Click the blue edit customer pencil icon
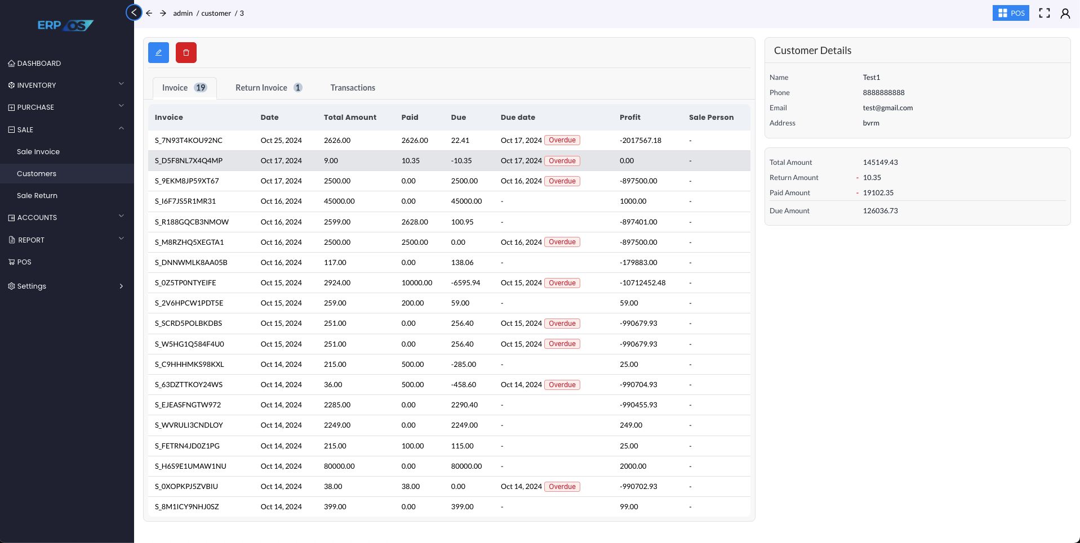This screenshot has width=1080, height=543. coord(158,53)
